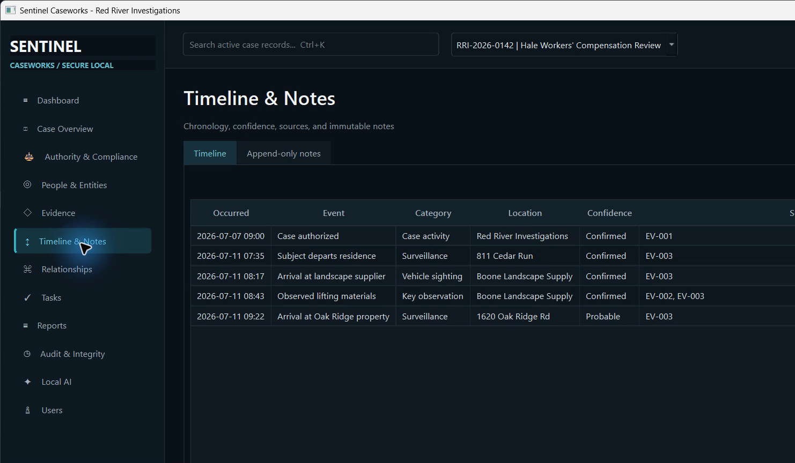Image resolution: width=795 pixels, height=463 pixels.
Task: Select Arrival at Oak Ridge property event
Action: pos(333,316)
